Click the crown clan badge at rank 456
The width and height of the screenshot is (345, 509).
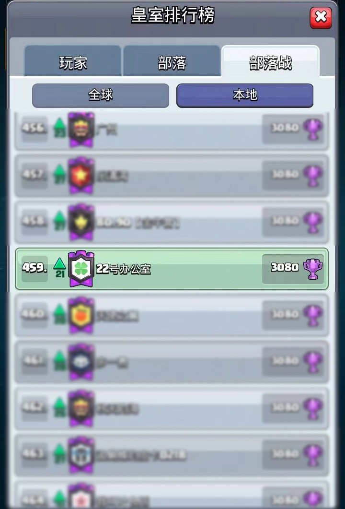coord(81,129)
